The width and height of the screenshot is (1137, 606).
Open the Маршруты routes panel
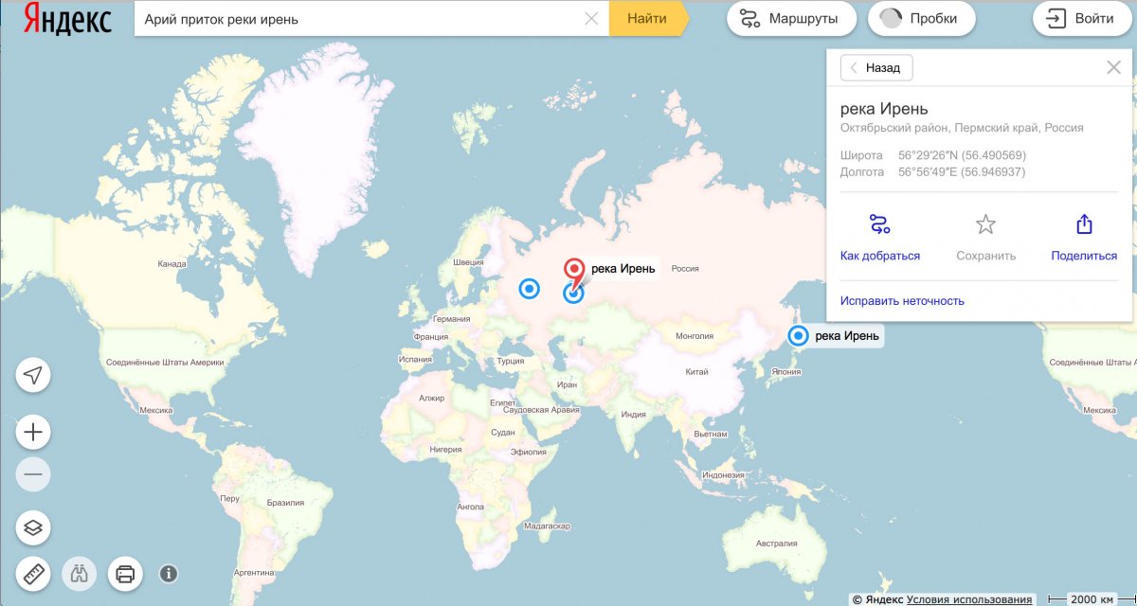[791, 19]
